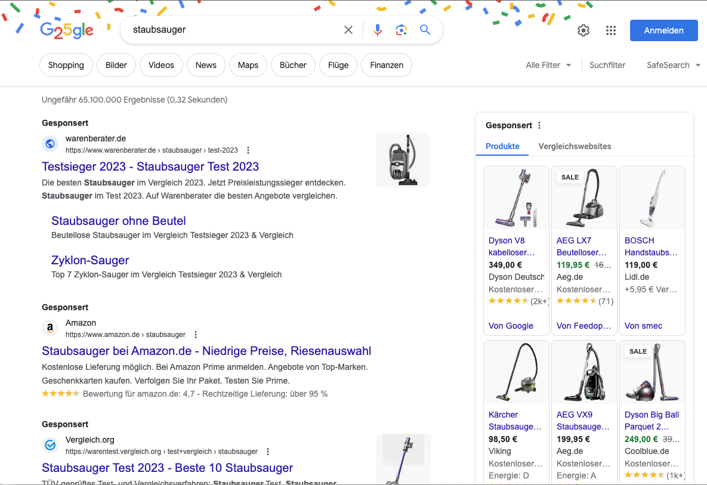Viewport: 707px width, 485px height.
Task: Click the Vergleich.org site name
Action: coord(89,440)
